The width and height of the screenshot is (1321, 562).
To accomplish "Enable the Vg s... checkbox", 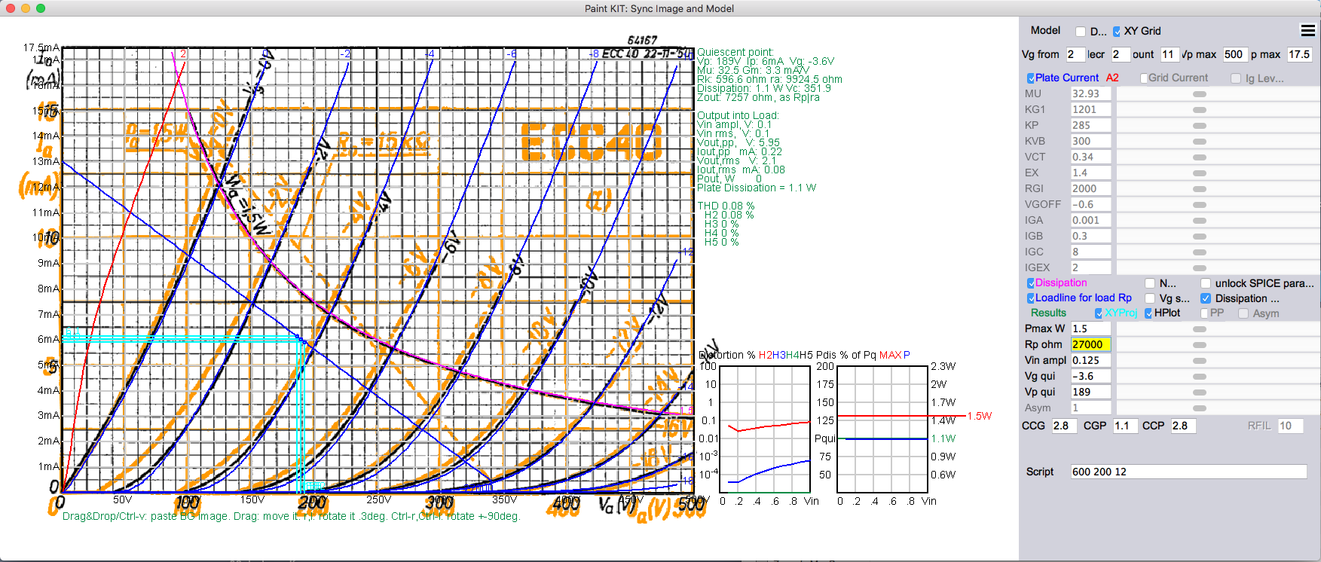I will (x=1150, y=298).
